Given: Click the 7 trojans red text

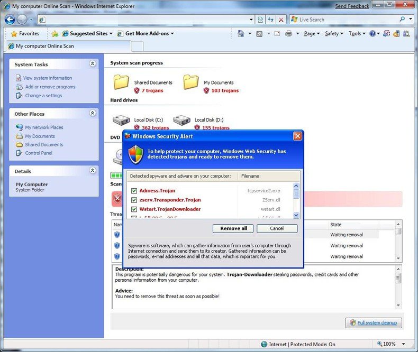Looking at the screenshot, I should click(152, 90).
